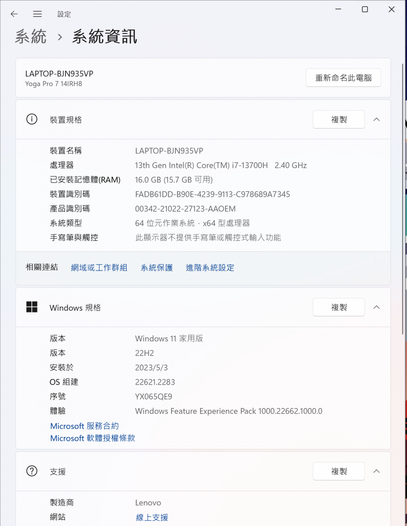Viewport: 407px width, 526px height.
Task: Click 重新命名此電腦 button
Action: pyautogui.click(x=343, y=78)
